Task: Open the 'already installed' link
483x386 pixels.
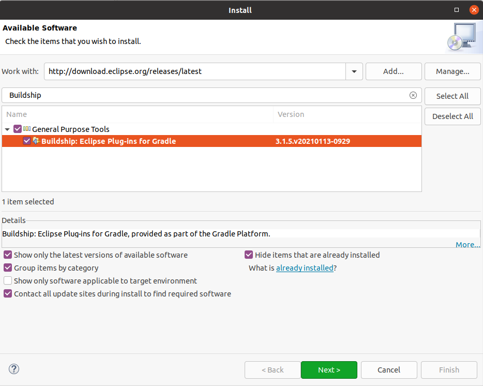Action: pos(305,268)
